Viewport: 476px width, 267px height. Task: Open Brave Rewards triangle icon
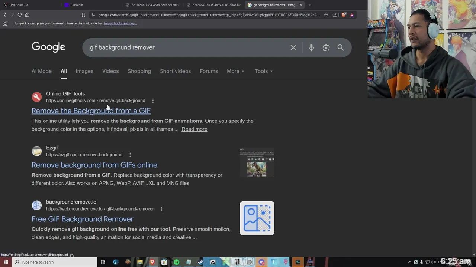click(352, 15)
